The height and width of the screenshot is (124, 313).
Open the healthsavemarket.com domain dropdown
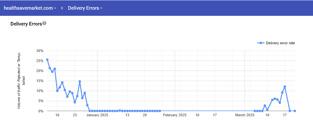pos(30,8)
